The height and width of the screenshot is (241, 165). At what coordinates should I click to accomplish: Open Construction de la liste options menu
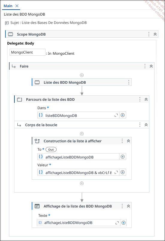122,141
